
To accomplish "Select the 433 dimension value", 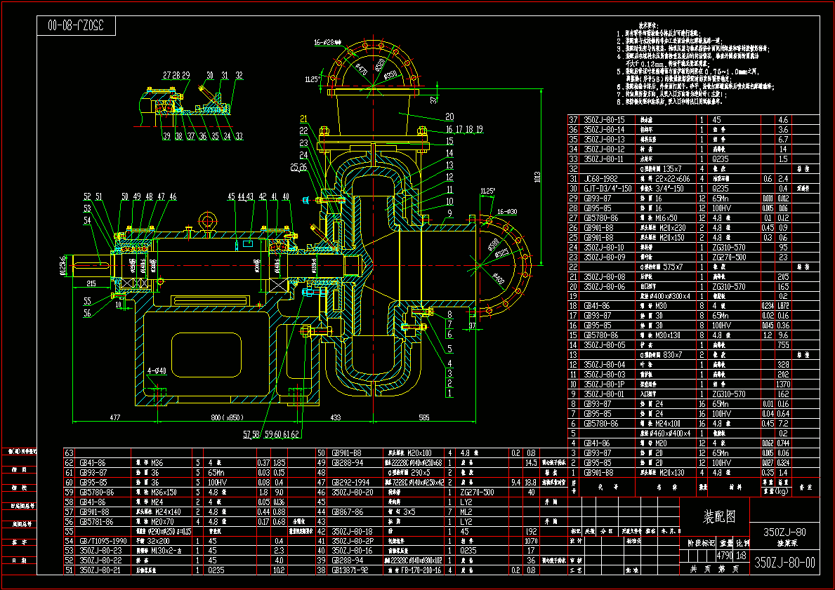I will click(336, 417).
